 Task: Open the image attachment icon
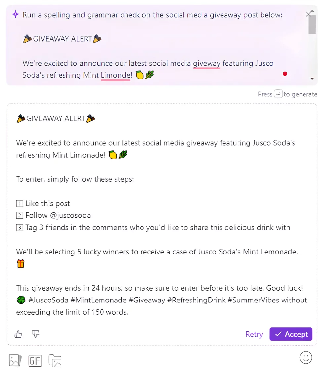point(15,360)
